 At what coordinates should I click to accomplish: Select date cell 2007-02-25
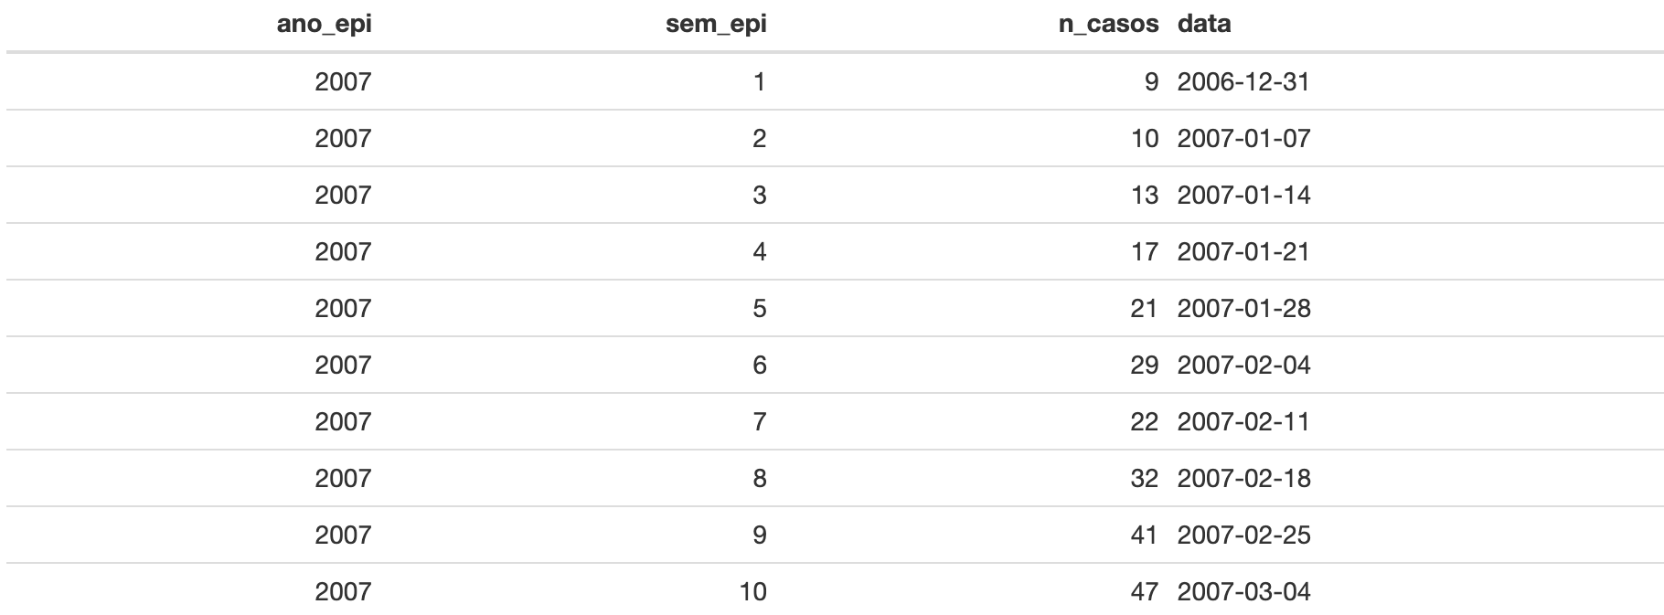(1243, 535)
